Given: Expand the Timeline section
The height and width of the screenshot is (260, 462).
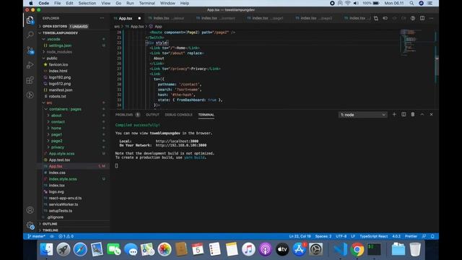Looking at the screenshot, I should click(x=50, y=230).
